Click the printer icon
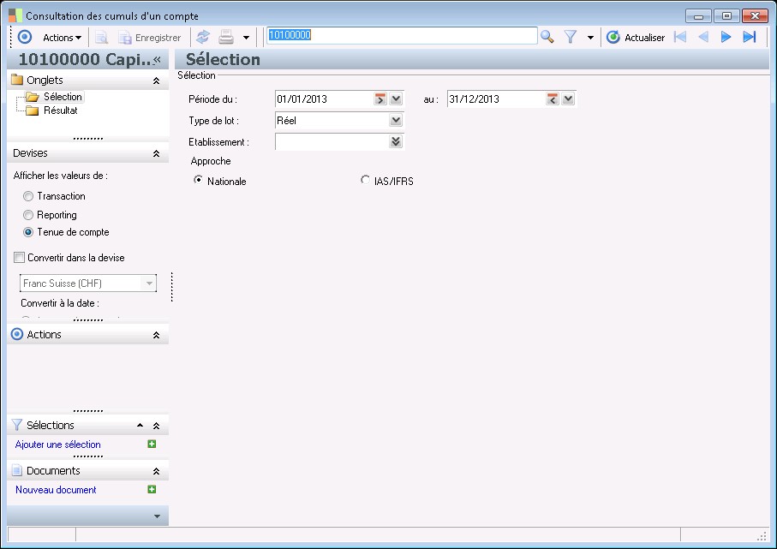 point(226,37)
